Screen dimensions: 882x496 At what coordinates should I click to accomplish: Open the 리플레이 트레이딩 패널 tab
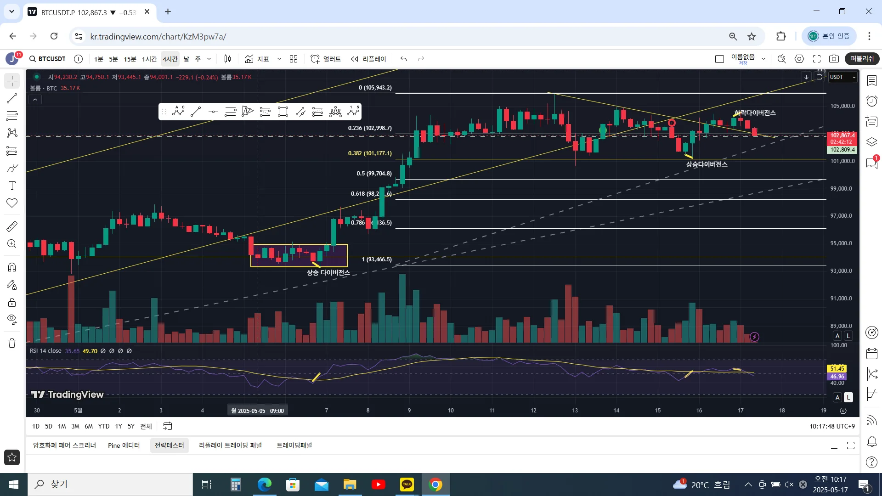(230, 445)
